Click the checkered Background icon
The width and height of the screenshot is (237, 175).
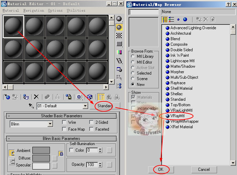[x=119, y=35]
